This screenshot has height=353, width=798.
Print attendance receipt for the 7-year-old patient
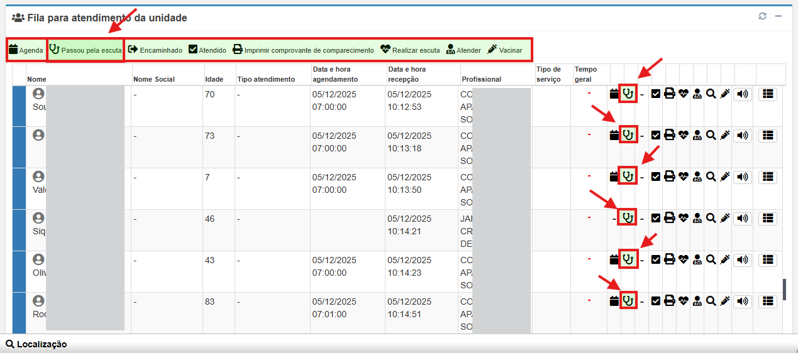(670, 176)
